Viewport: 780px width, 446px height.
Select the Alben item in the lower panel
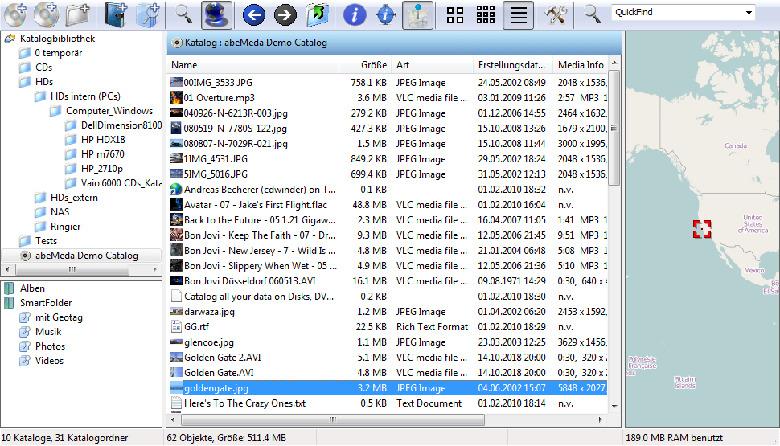point(32,288)
